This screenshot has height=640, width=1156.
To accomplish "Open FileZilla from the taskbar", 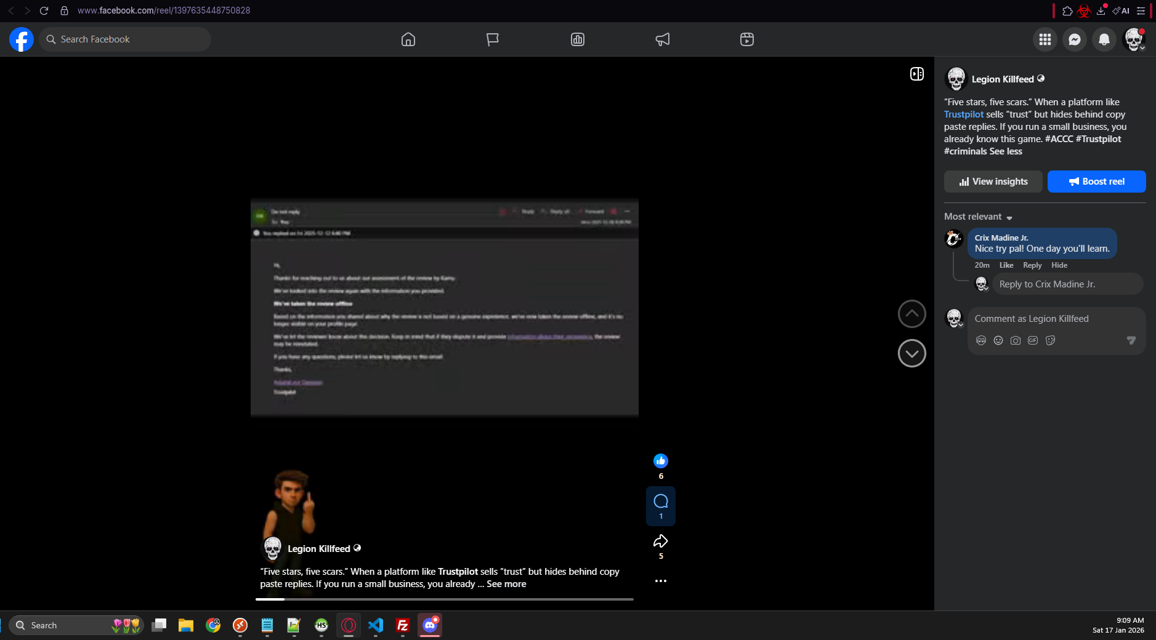I will click(x=403, y=625).
